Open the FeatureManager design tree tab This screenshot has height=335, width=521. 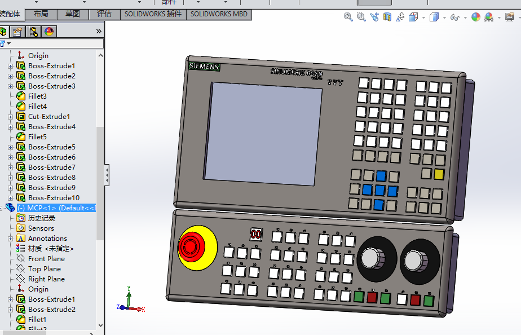(x=3, y=32)
